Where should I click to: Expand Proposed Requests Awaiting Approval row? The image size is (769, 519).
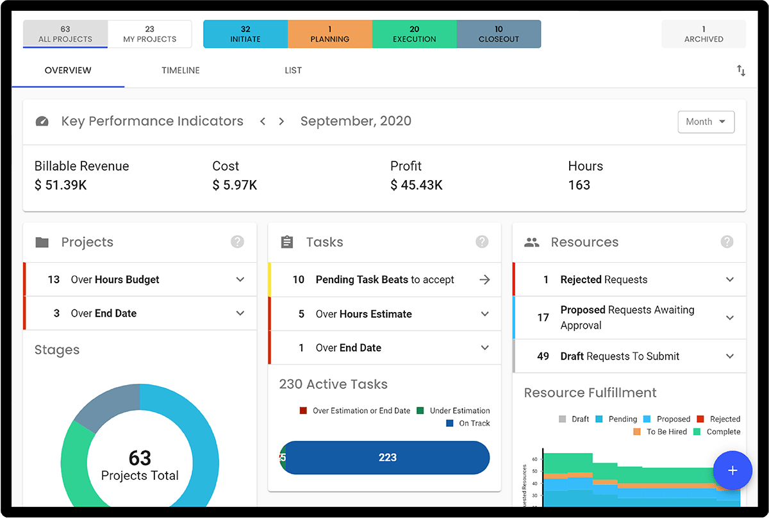coord(629,318)
